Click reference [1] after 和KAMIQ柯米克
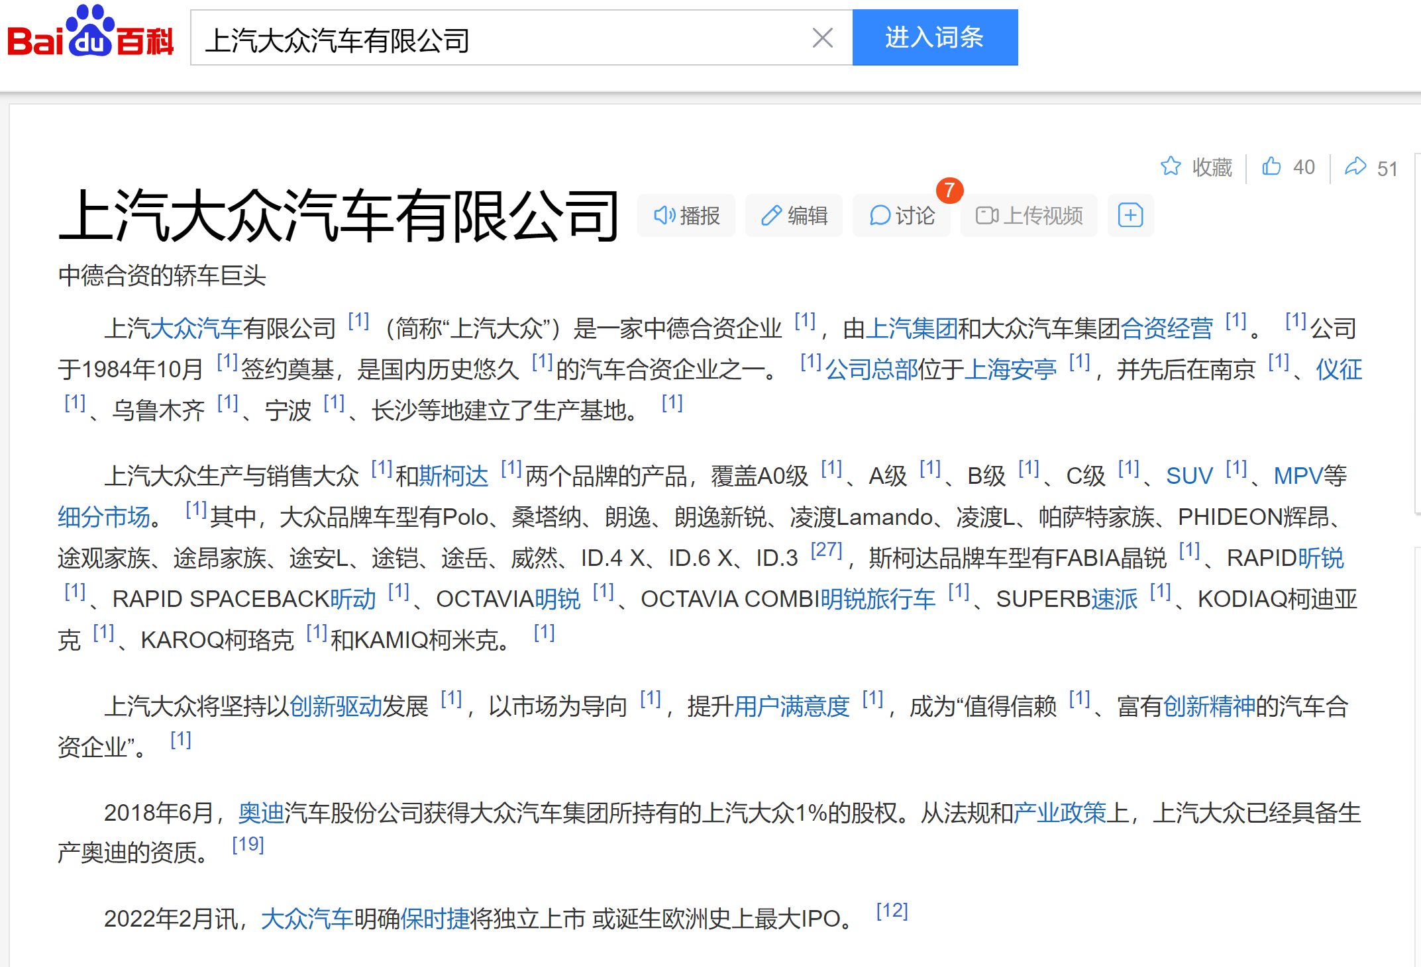This screenshot has height=967, width=1421. point(544,631)
